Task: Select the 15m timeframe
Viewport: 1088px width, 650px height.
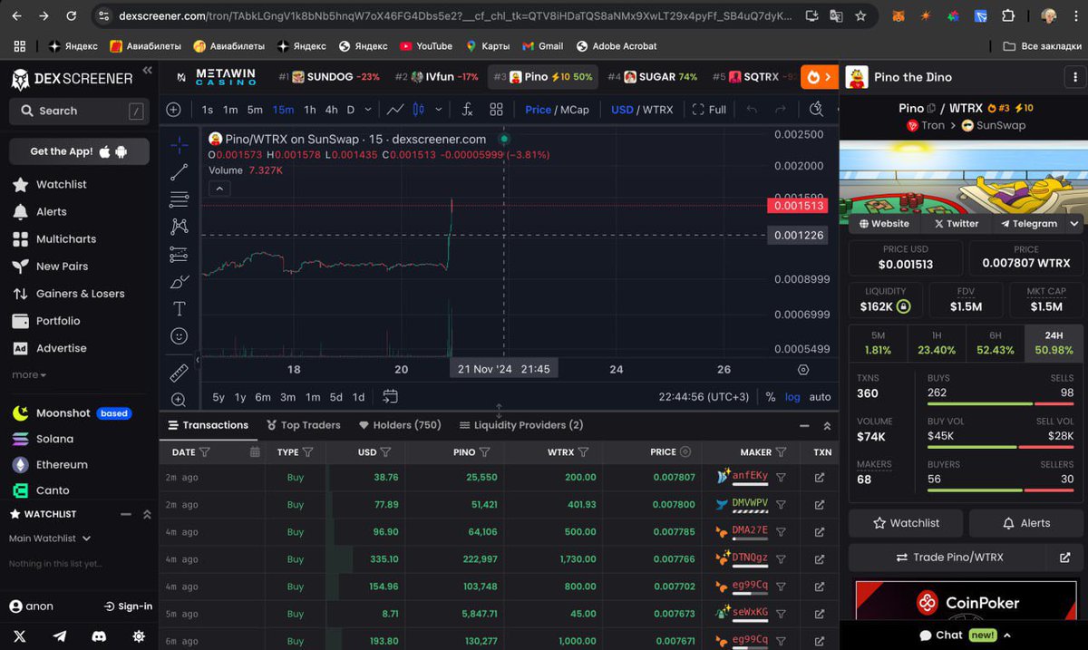Action: pyautogui.click(x=283, y=110)
